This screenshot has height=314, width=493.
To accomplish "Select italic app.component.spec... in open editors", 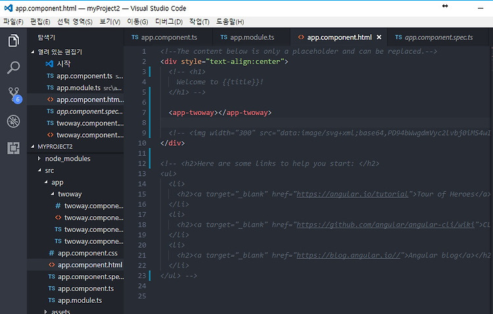I will click(76, 111).
